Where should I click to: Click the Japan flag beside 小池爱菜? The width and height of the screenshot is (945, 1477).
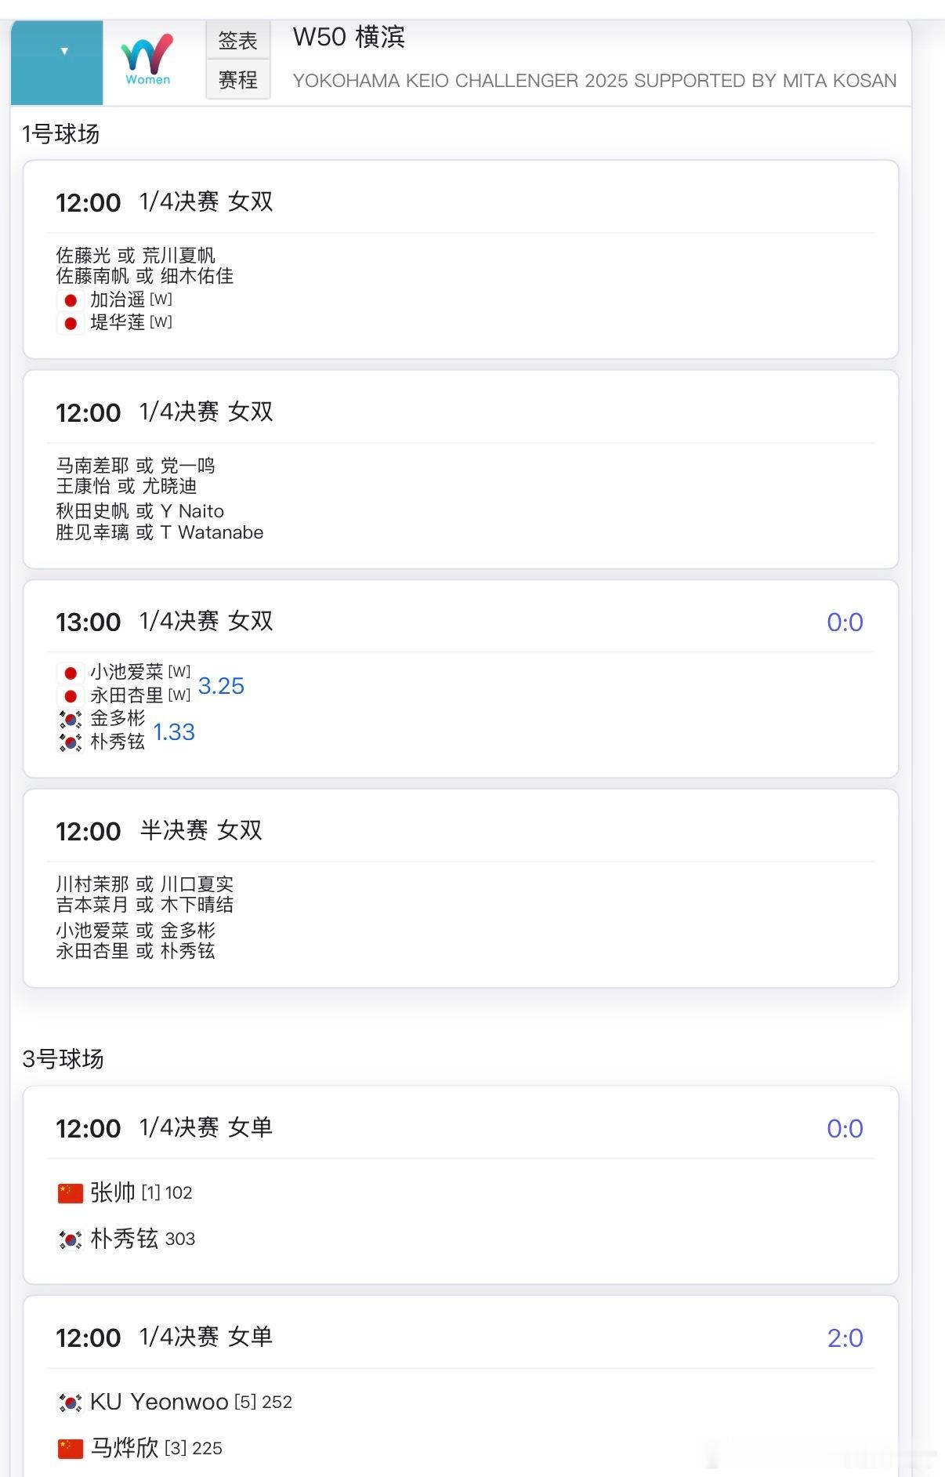tap(71, 673)
